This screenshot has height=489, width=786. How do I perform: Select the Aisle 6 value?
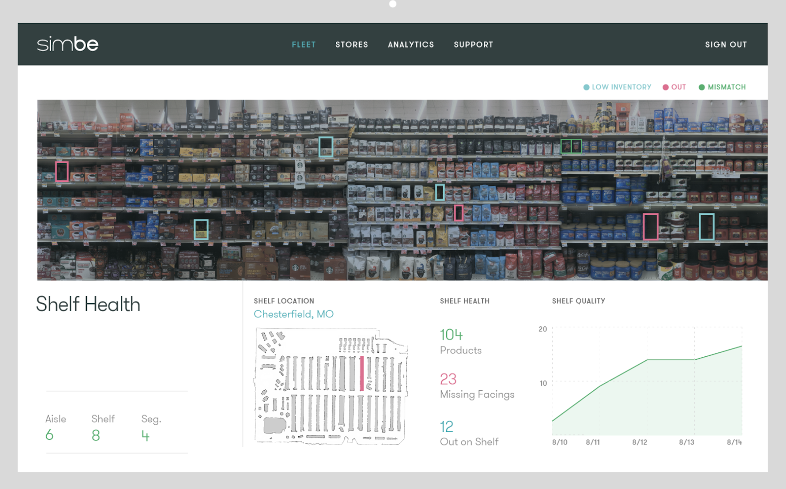click(x=49, y=435)
